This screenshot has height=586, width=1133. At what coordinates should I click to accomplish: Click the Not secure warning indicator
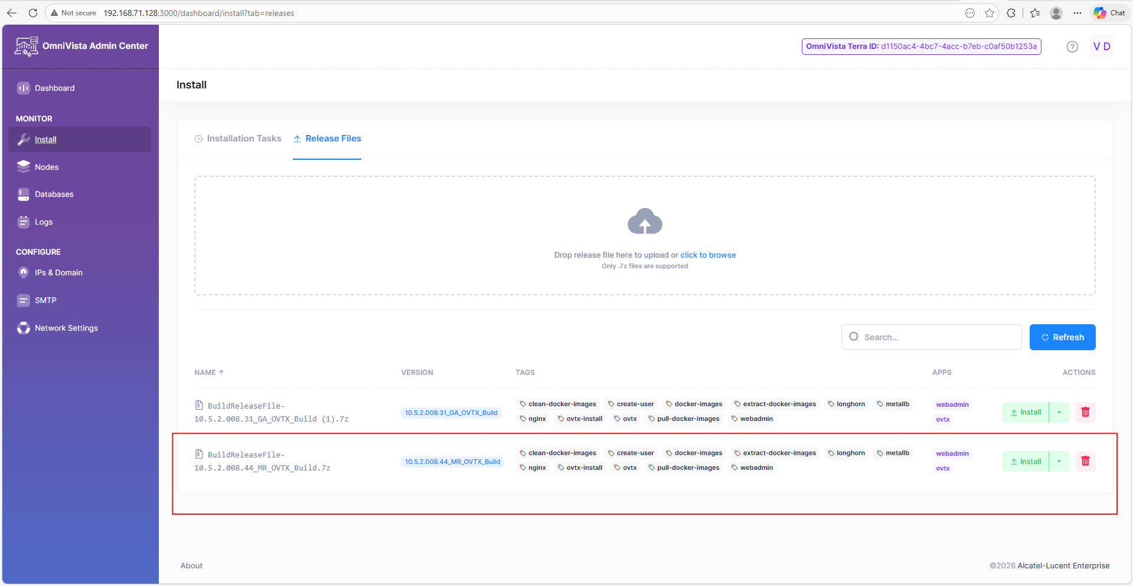pyautogui.click(x=73, y=13)
